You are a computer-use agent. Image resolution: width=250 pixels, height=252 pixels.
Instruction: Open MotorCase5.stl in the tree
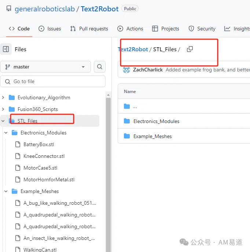[40, 168]
